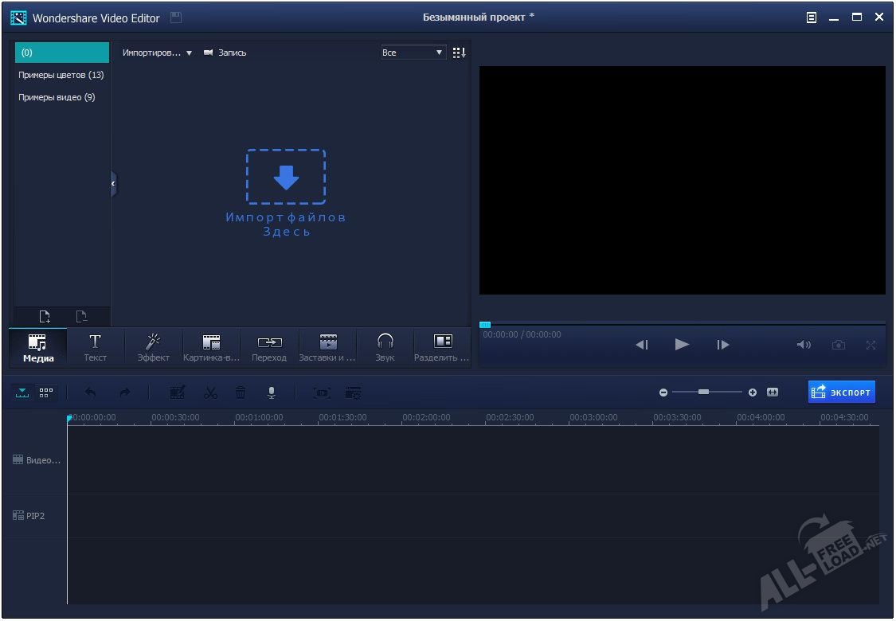Click the add folder icon below media list
The width and height of the screenshot is (896, 621).
[45, 317]
